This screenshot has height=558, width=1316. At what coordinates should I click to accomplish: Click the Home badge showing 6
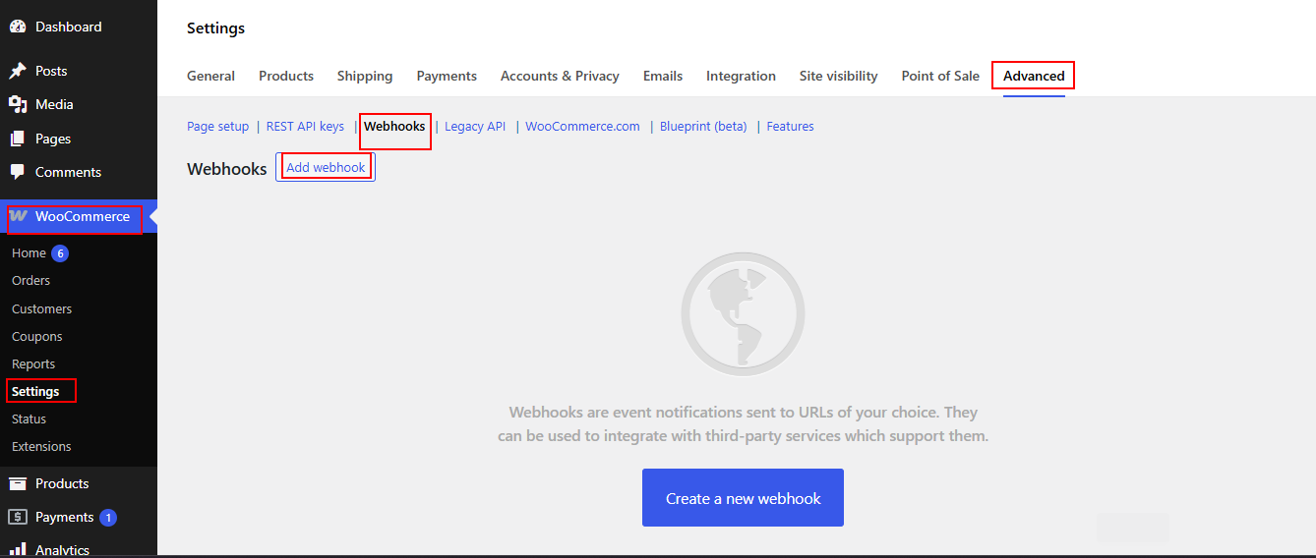[x=60, y=253]
